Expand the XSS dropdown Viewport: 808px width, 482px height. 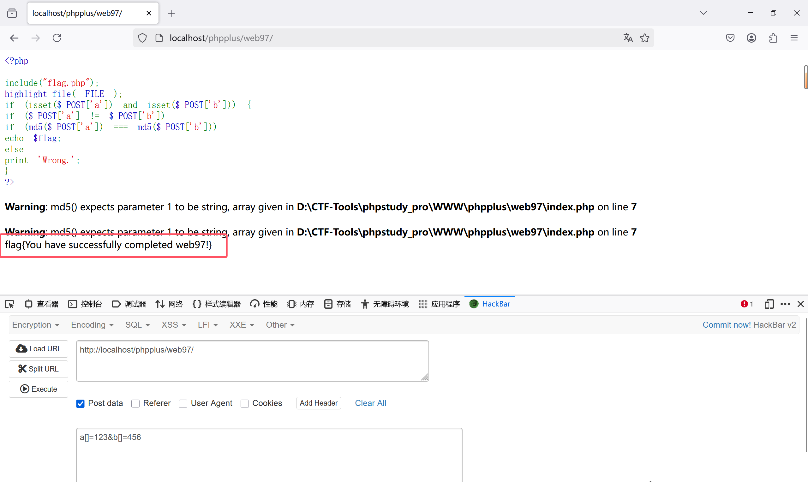(x=173, y=325)
